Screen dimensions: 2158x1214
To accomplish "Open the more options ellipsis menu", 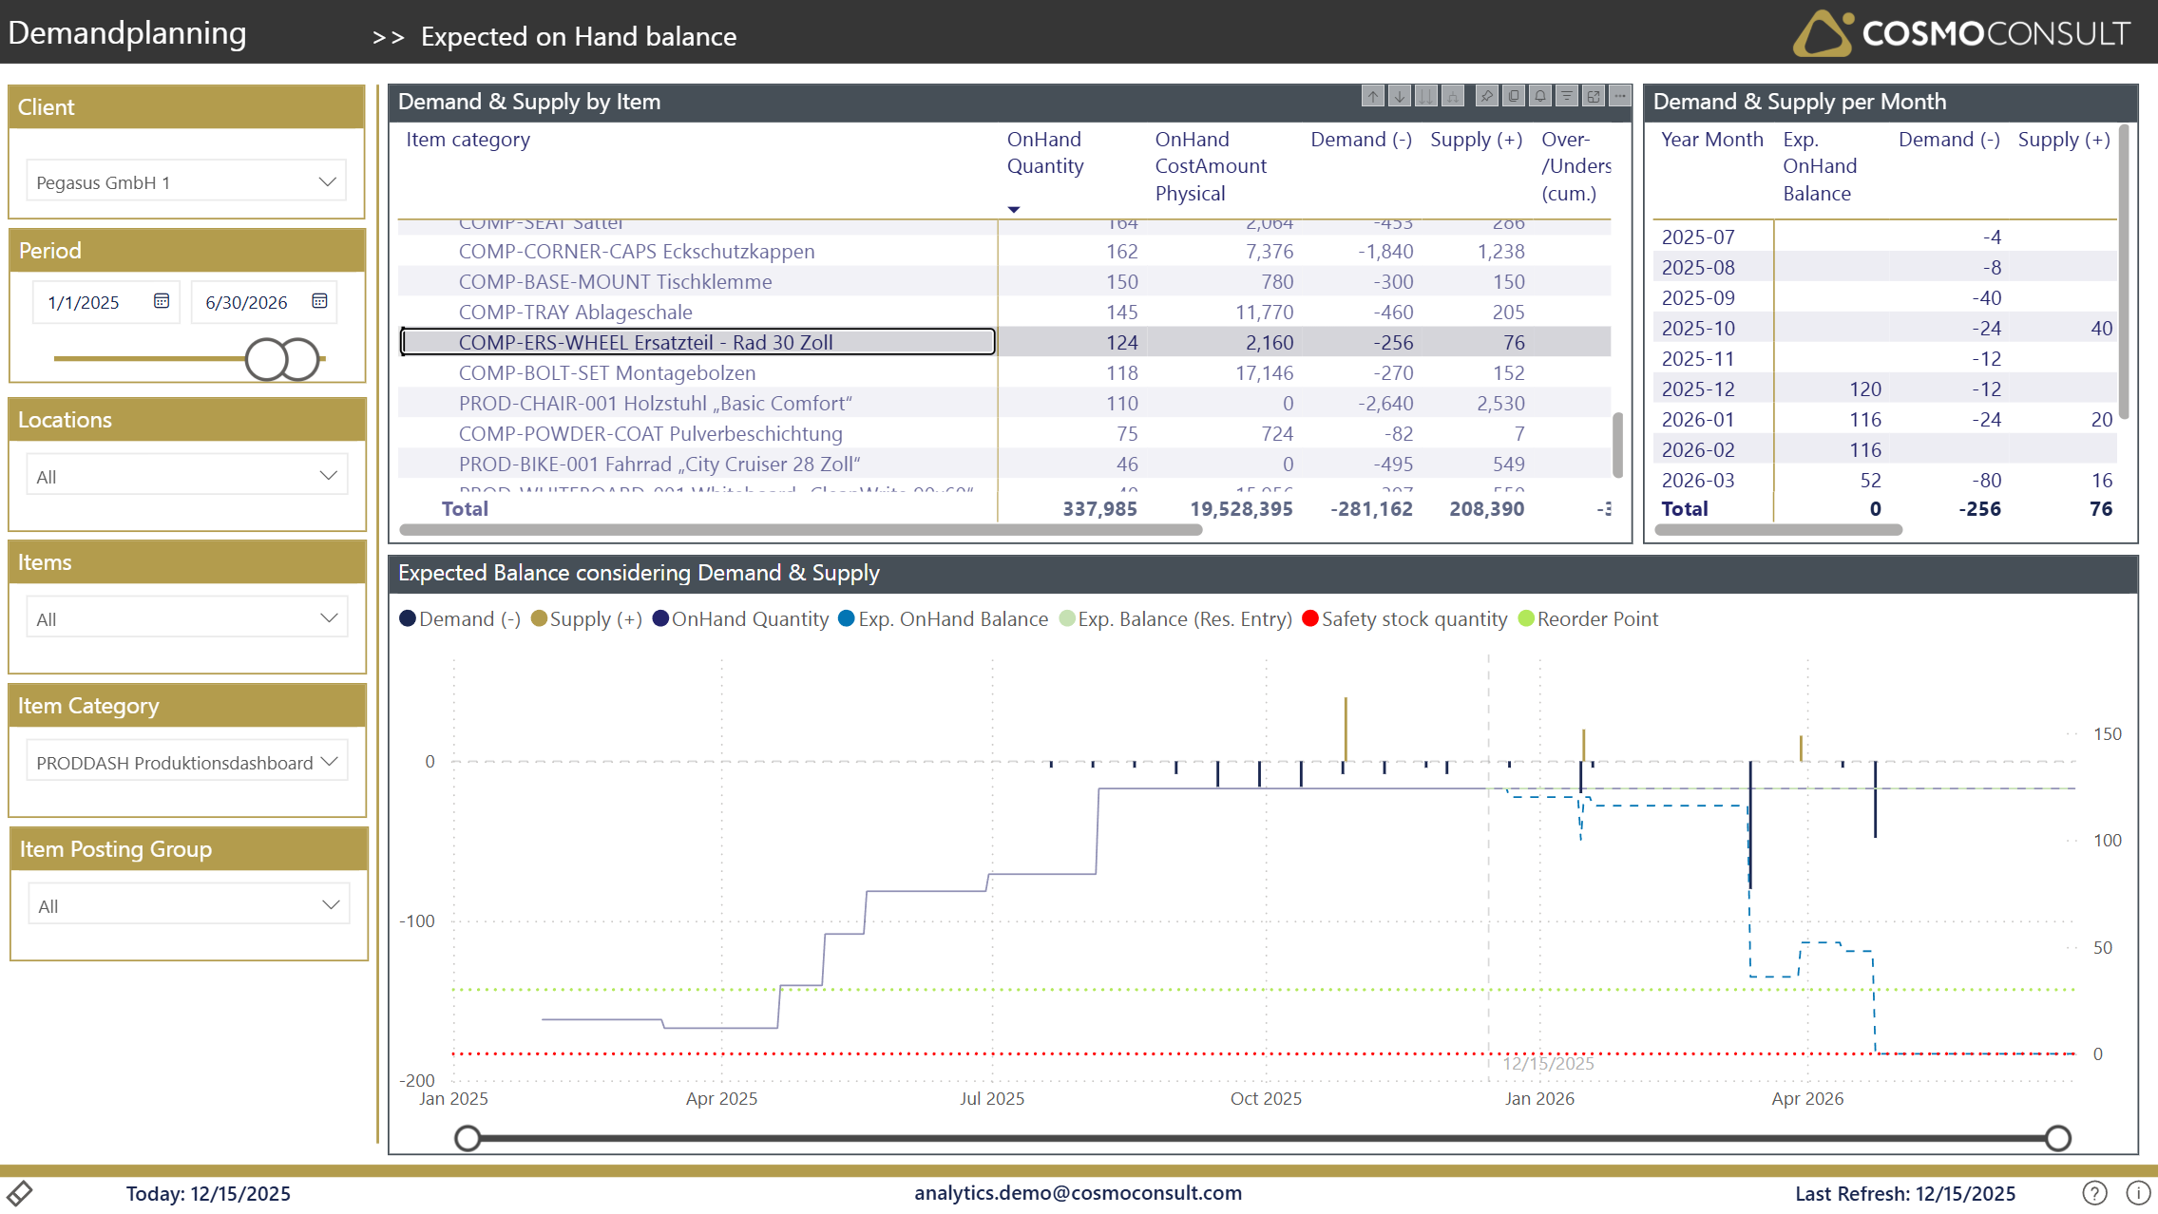I will [1620, 96].
